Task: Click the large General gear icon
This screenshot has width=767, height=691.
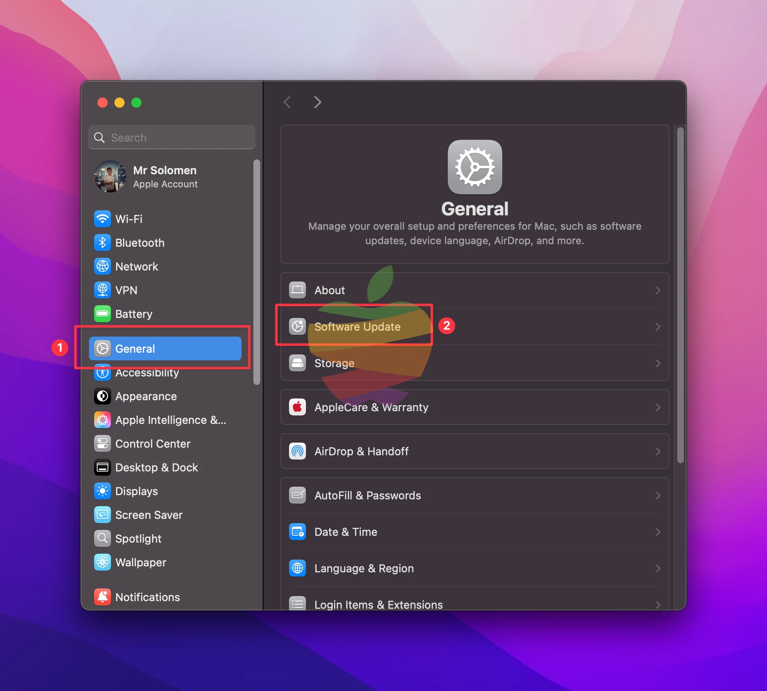Action: click(x=475, y=167)
